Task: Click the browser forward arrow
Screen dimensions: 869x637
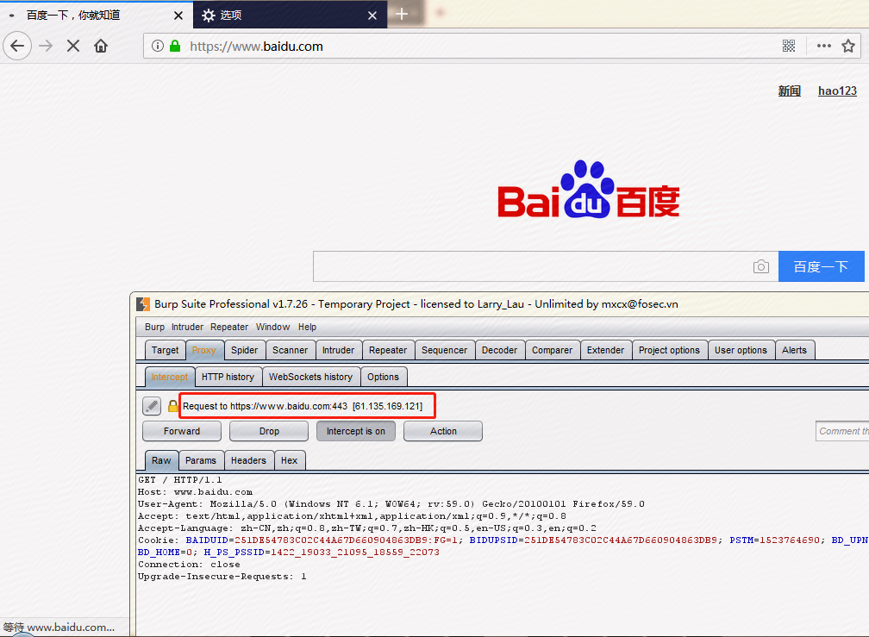Action: click(x=46, y=46)
